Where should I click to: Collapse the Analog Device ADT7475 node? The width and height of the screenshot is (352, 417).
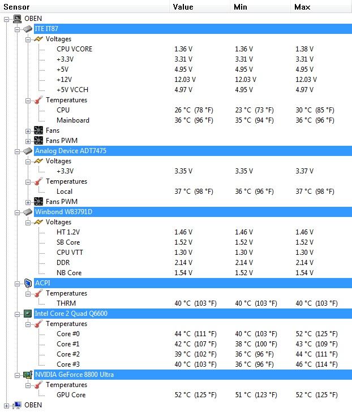tap(17, 151)
